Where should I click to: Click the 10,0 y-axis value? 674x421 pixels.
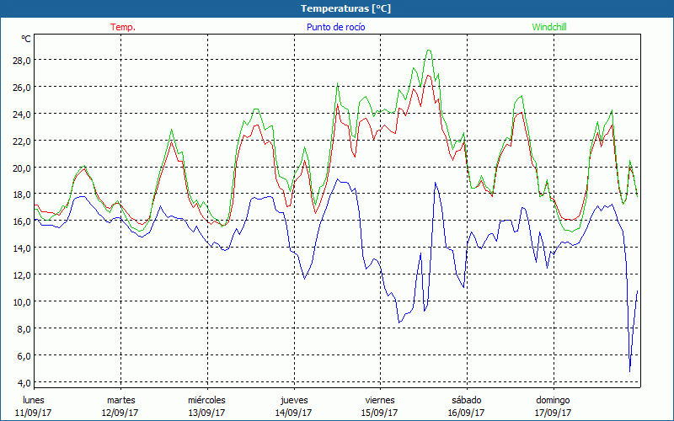[21, 301]
